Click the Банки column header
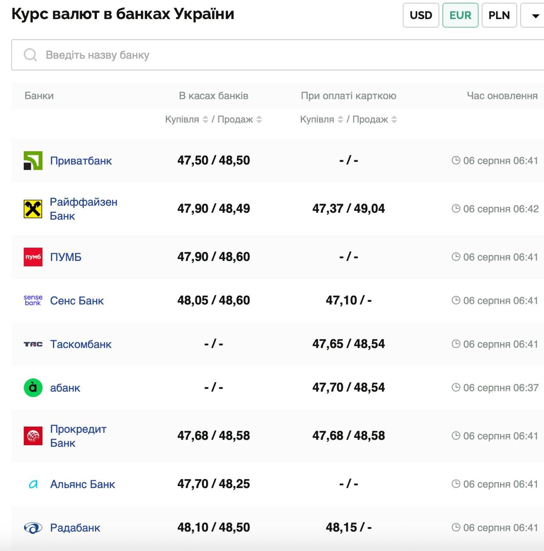Viewport: 544px width, 551px height. pyautogui.click(x=39, y=96)
